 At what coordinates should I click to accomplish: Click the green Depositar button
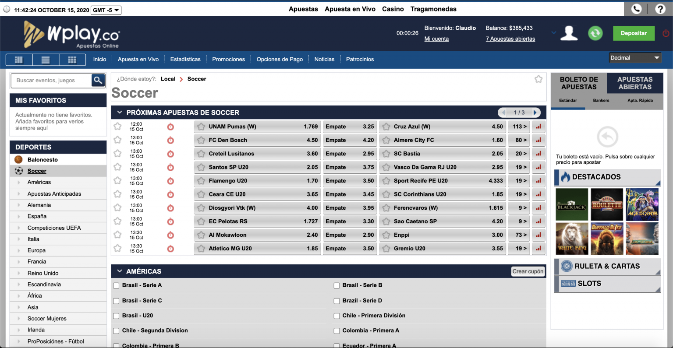point(633,33)
